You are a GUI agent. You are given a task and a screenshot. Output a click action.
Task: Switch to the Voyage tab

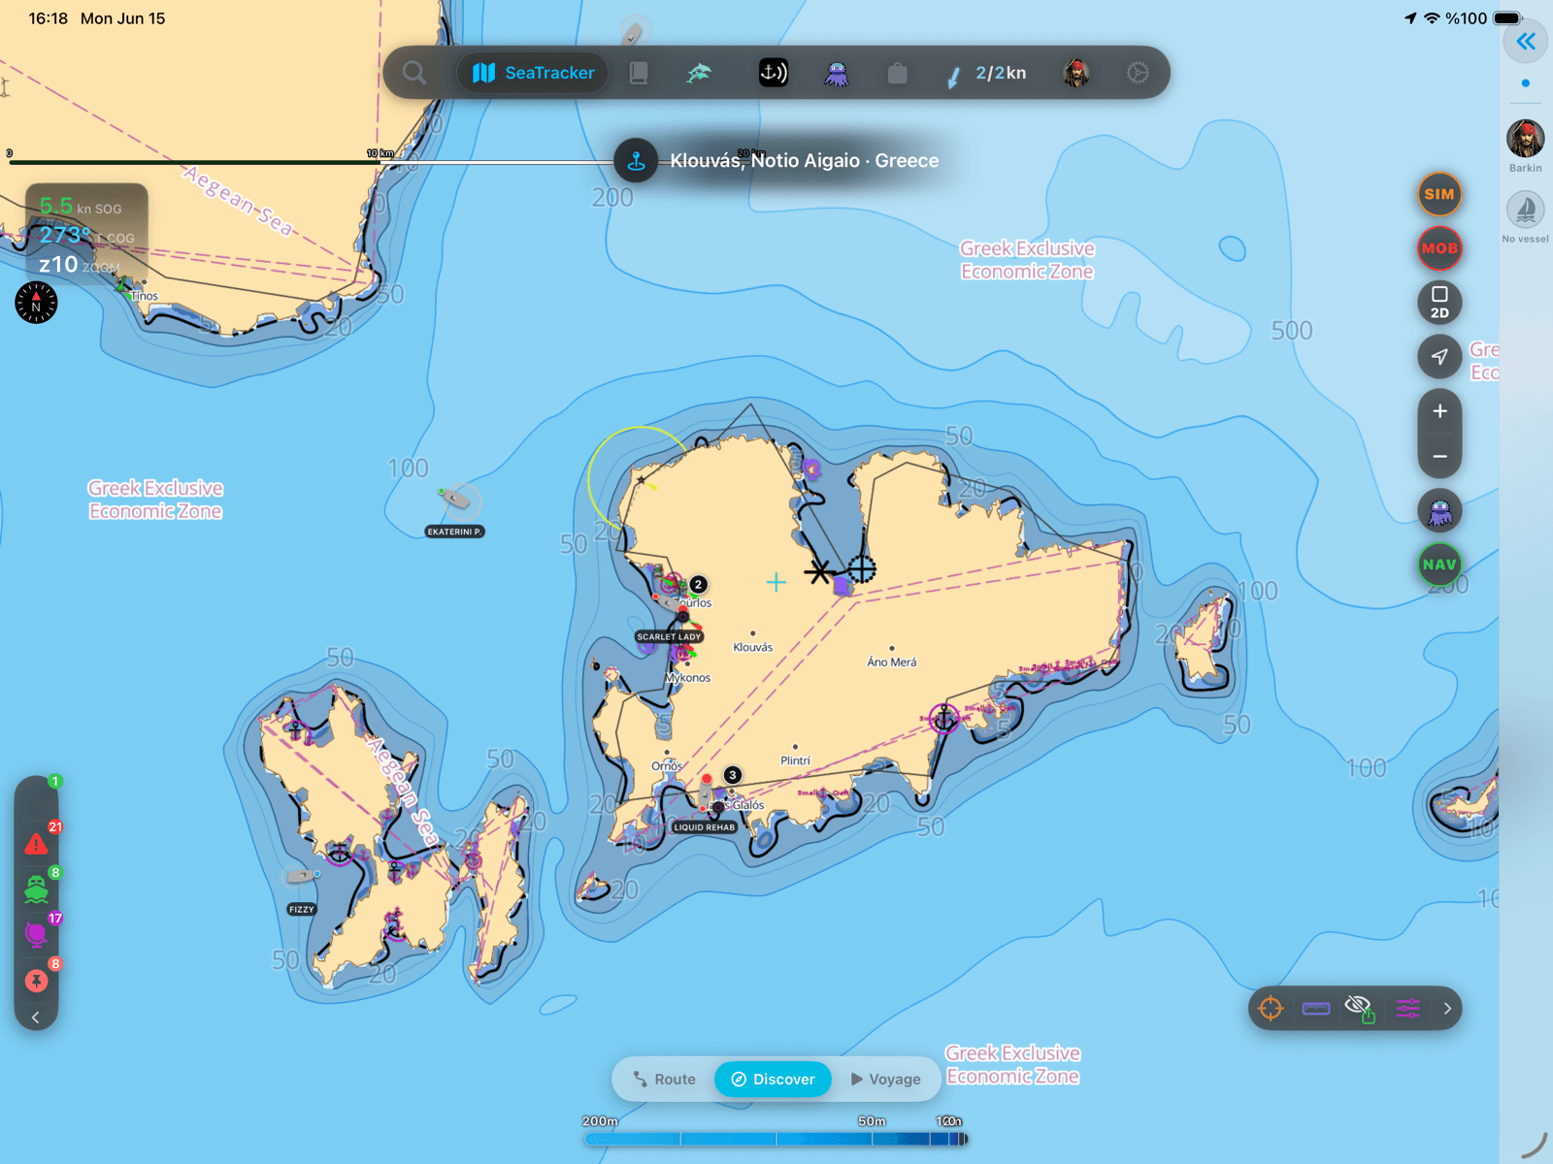(x=885, y=1079)
